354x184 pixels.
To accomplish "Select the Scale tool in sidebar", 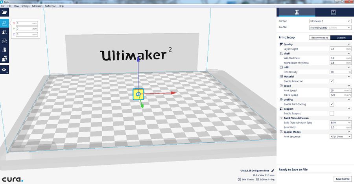I will click(4, 32).
